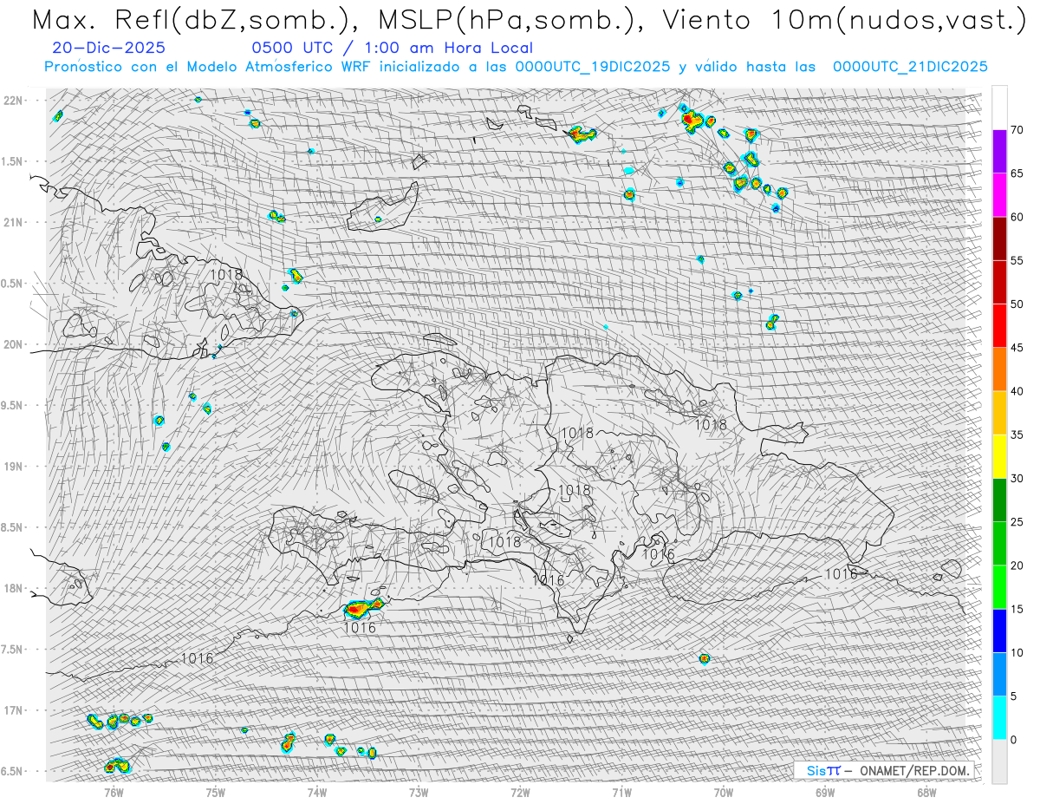This screenshot has width=1040, height=804.
Task: Click the '1016' isobar label near 69W
Action: coord(841,573)
